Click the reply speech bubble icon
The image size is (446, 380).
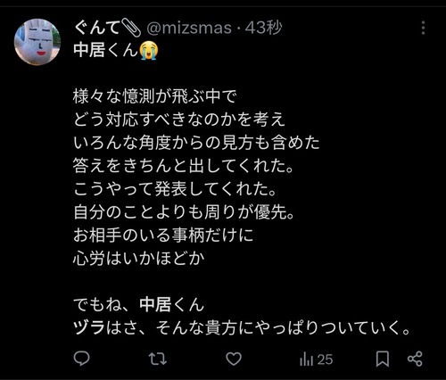pos(81,359)
